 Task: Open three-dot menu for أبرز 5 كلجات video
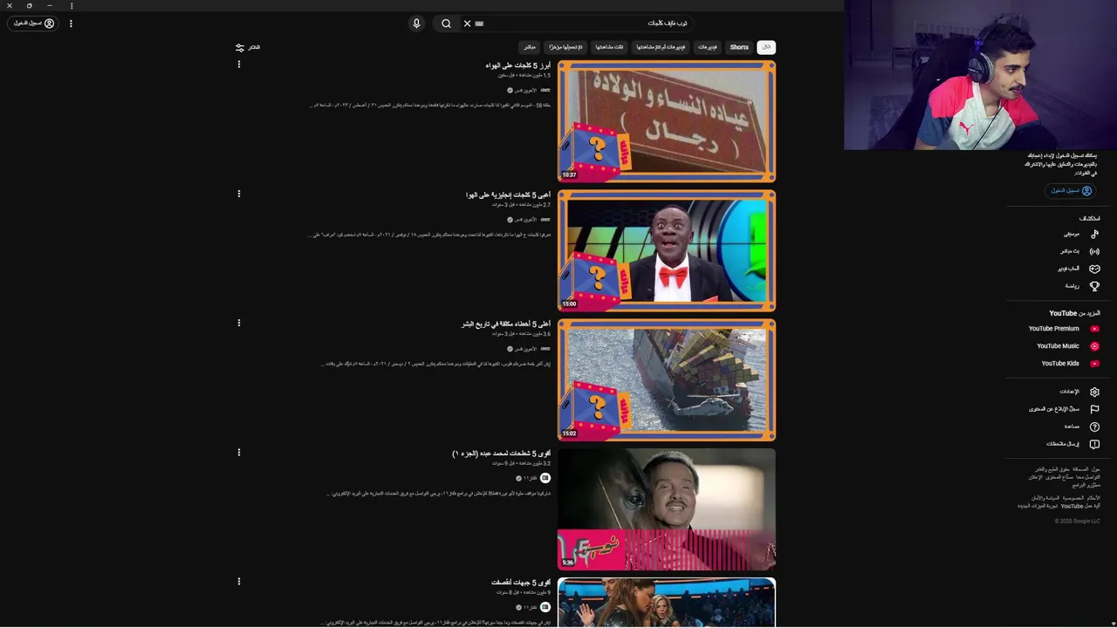coord(238,65)
